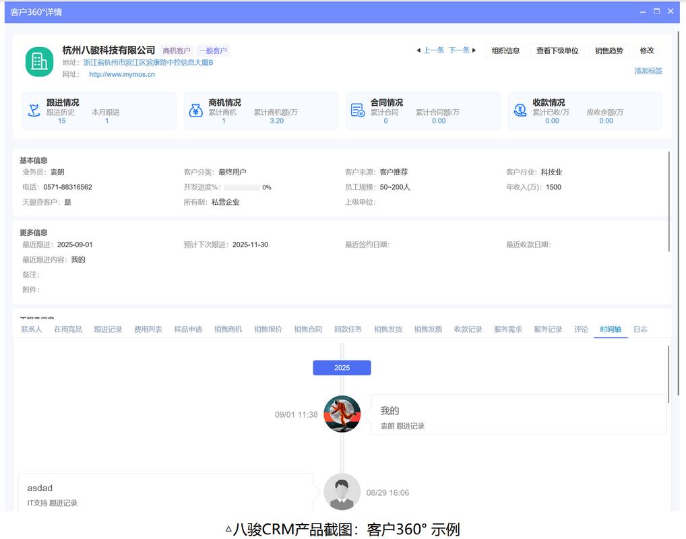The height and width of the screenshot is (539, 686).
Task: Close the customer 360 detail window
Action: (x=671, y=11)
